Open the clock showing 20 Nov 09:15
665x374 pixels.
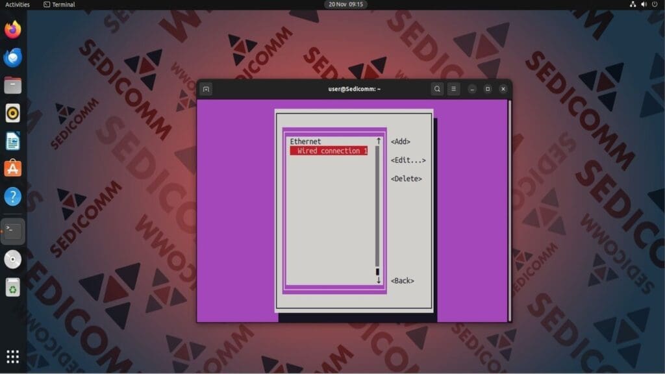point(345,5)
